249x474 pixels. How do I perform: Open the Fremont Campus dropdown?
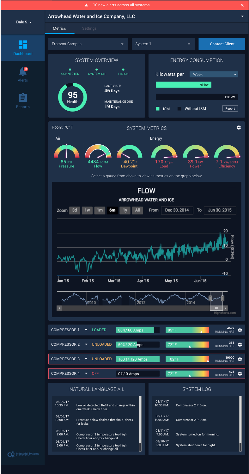click(88, 44)
